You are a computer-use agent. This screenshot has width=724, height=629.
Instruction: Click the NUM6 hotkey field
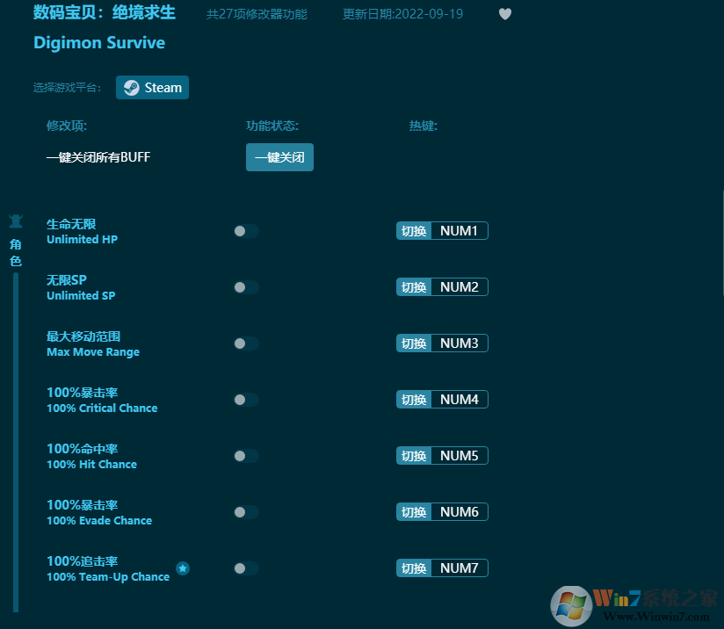(x=460, y=512)
